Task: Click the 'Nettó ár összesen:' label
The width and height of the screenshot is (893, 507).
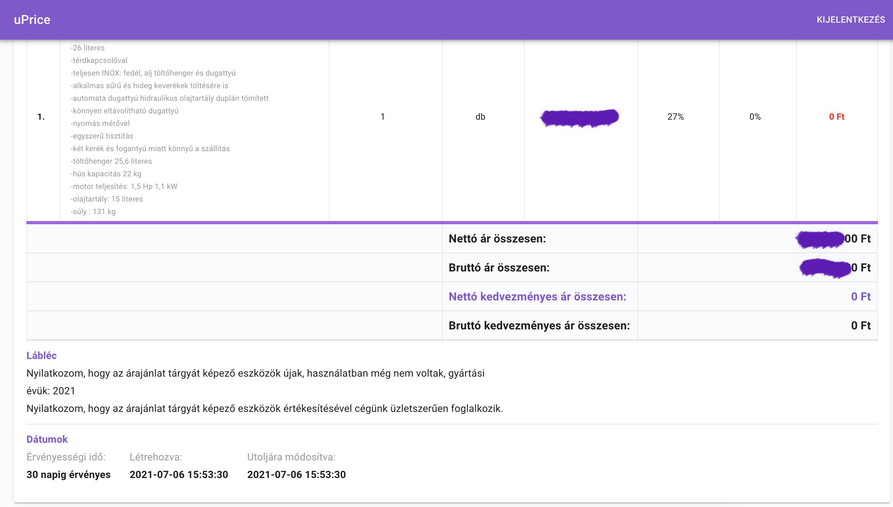Action: pyautogui.click(x=497, y=239)
